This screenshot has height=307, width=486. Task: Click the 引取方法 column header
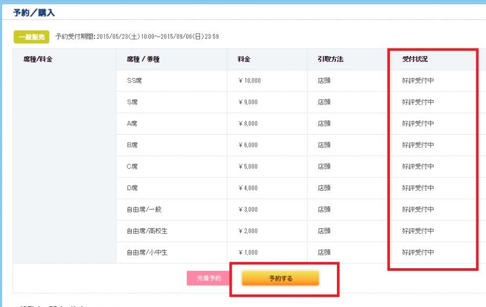tap(330, 59)
